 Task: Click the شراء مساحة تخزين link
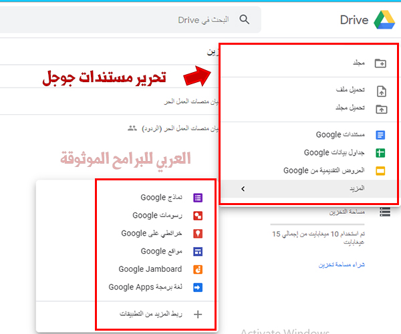pos(342,265)
